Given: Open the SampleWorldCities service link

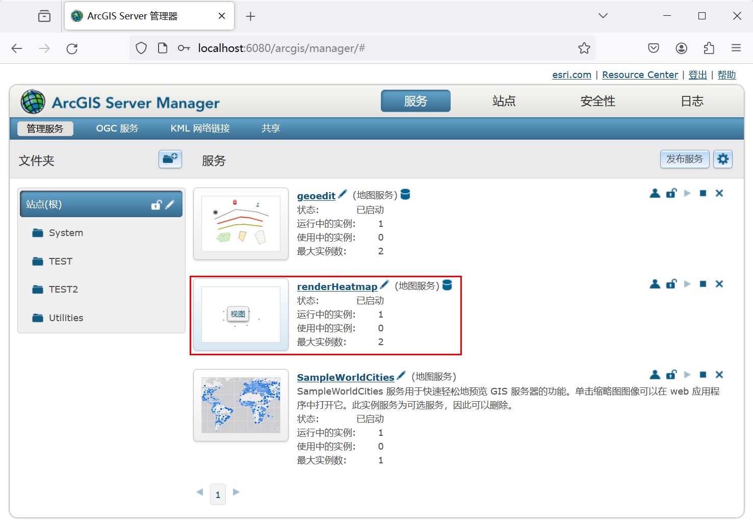Looking at the screenshot, I should click(x=346, y=377).
